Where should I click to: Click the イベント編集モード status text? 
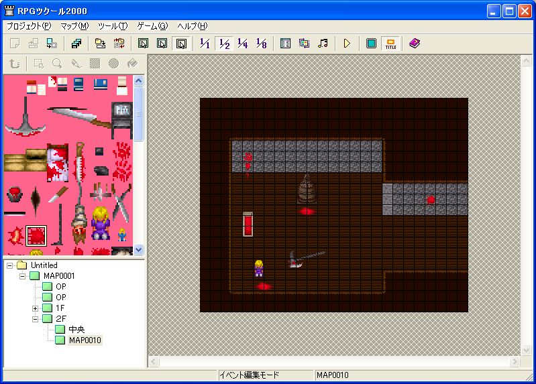[249, 375]
